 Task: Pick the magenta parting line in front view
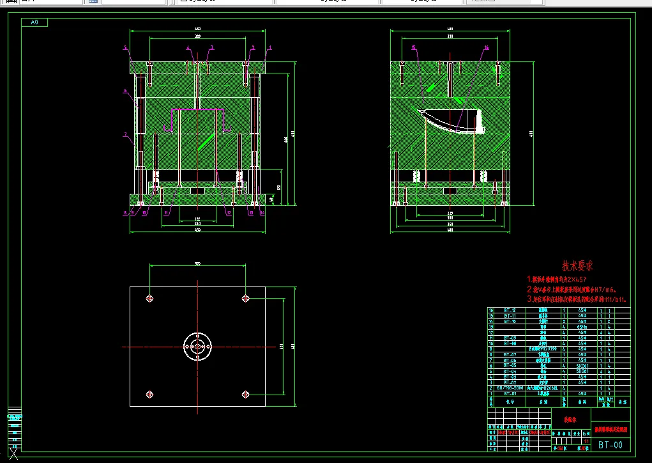pos(197,120)
